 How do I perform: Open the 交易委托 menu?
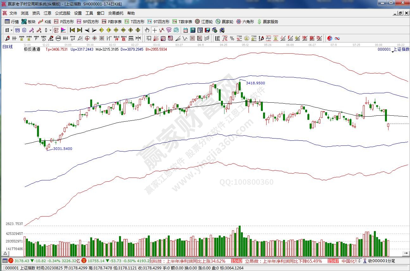click(x=116, y=13)
